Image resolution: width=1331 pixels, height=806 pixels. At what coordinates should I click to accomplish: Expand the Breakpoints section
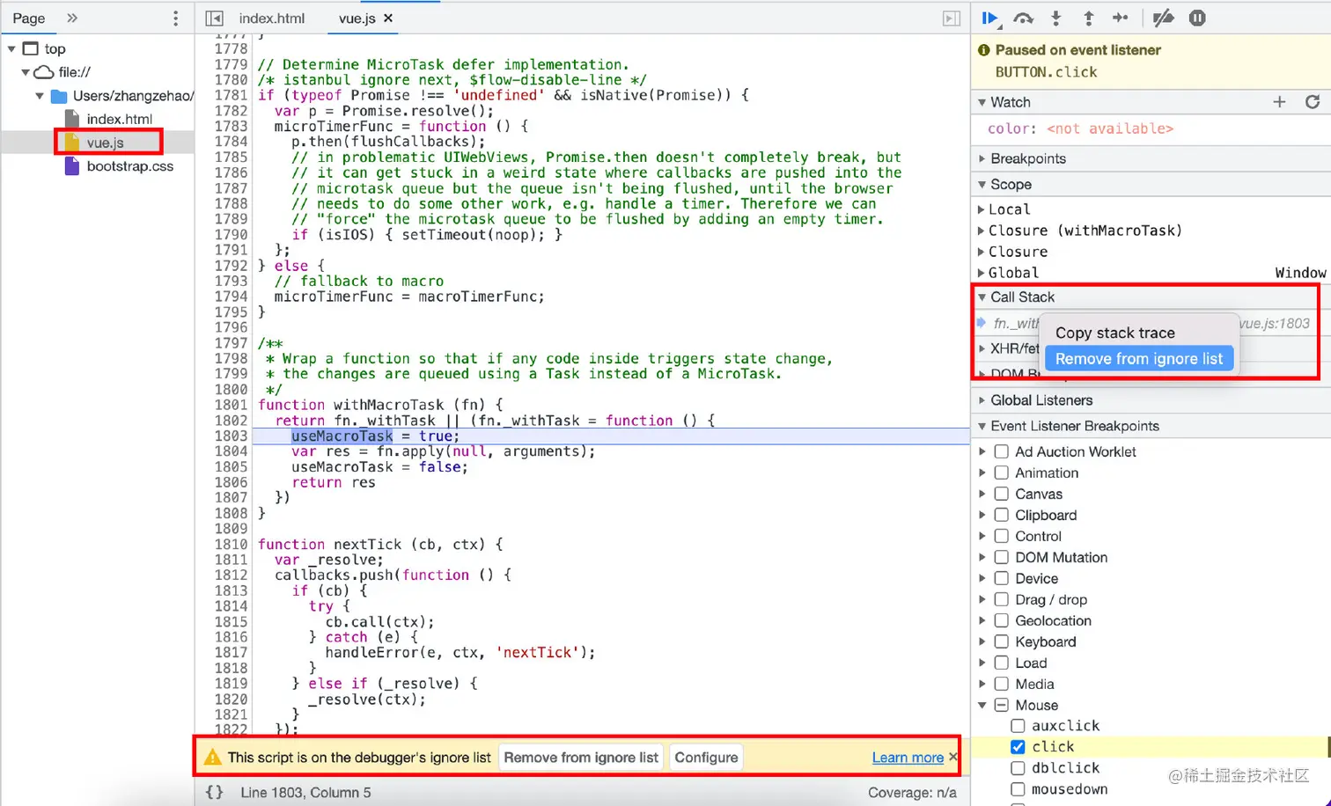(982, 158)
